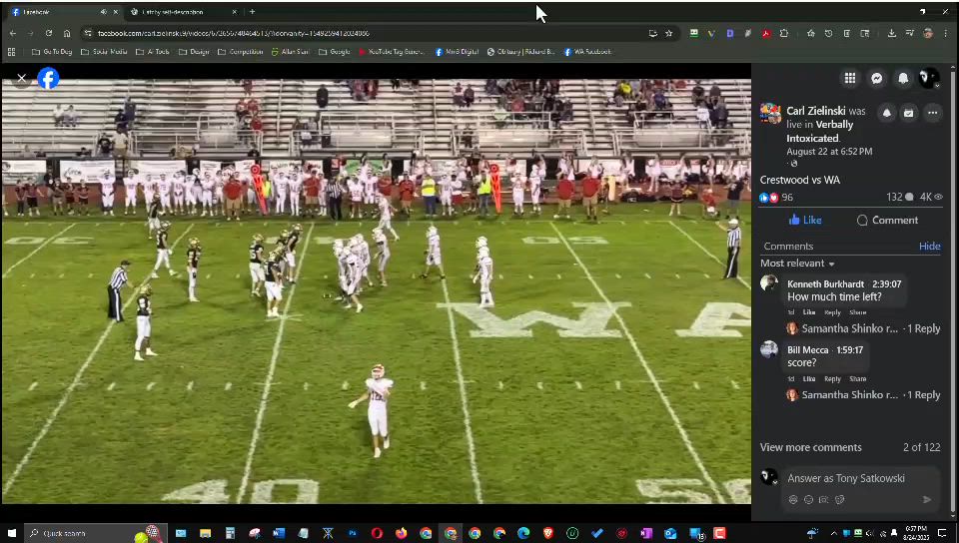Click the Comment button
This screenshot has height=543, width=959.
pyautogui.click(x=887, y=220)
